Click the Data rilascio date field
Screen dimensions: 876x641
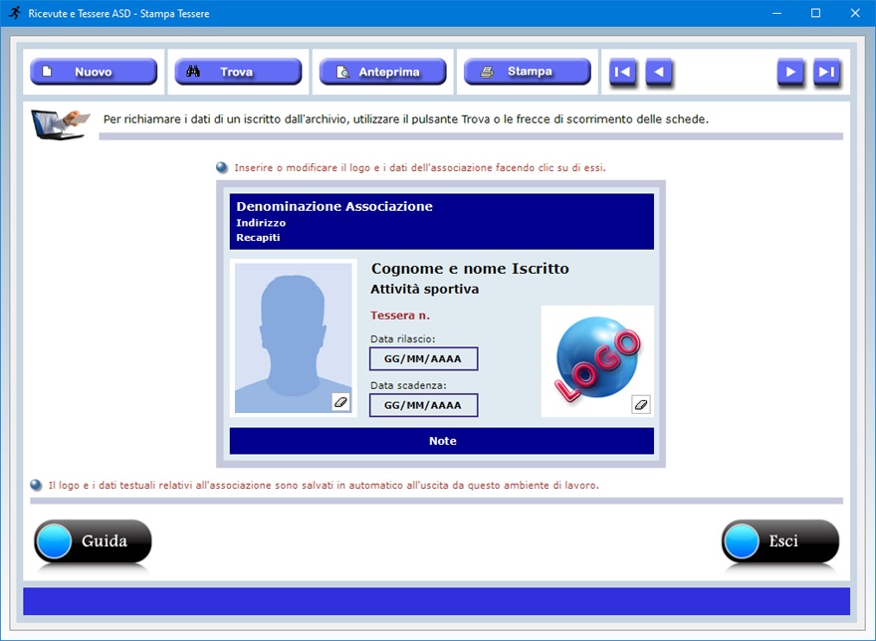[x=423, y=358]
